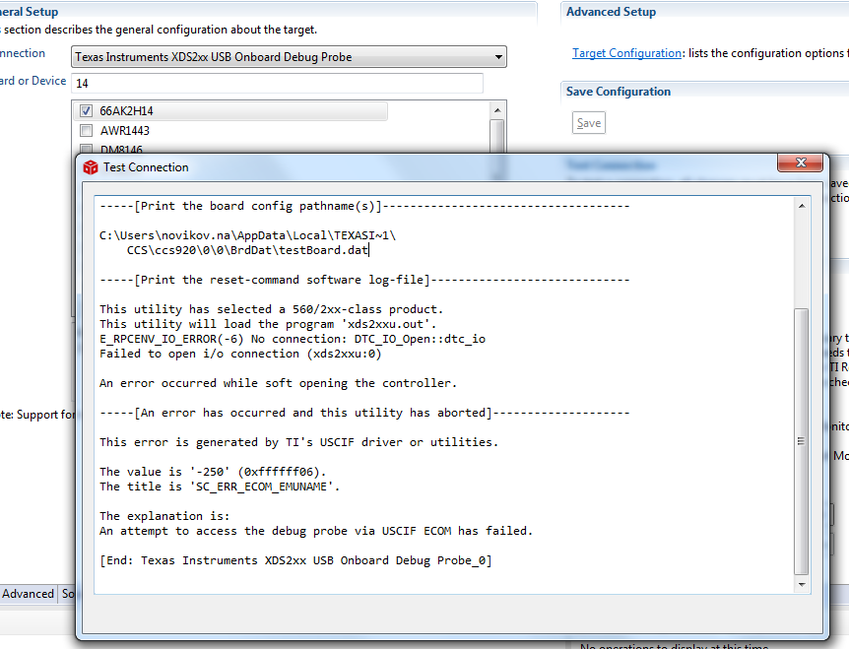Click the Save Configuration section header
849x649 pixels.
[619, 92]
